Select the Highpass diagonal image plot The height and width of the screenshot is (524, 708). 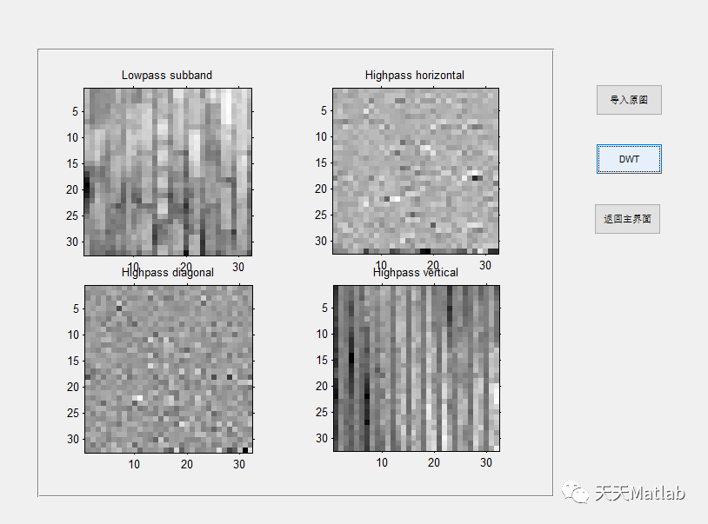(x=169, y=368)
